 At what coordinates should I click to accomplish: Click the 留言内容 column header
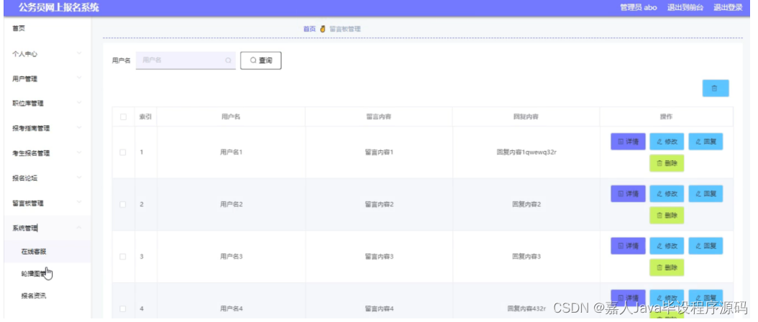click(x=378, y=117)
